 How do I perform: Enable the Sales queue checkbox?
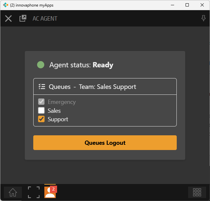pyautogui.click(x=41, y=110)
